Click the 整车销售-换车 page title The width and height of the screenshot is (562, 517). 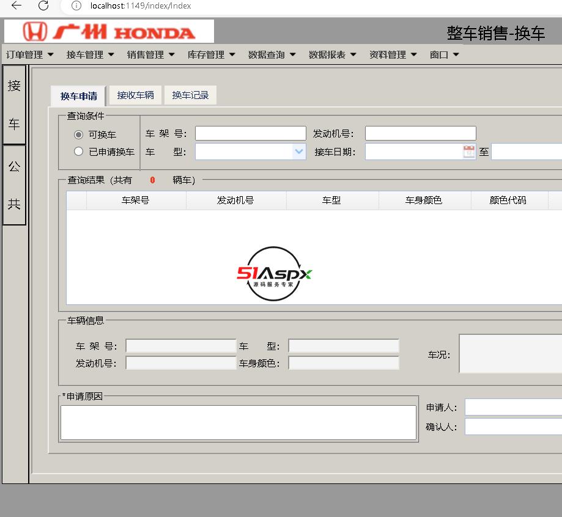click(x=495, y=34)
